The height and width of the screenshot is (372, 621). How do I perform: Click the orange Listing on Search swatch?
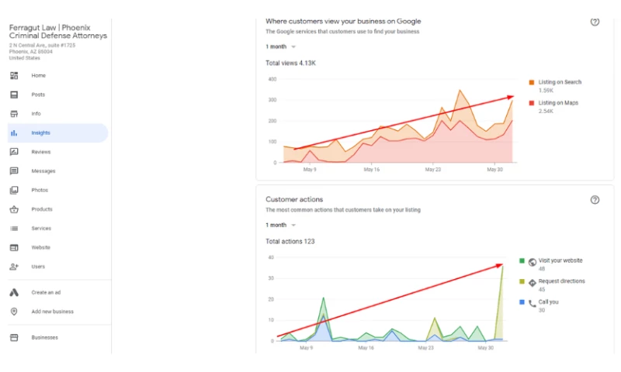point(531,82)
